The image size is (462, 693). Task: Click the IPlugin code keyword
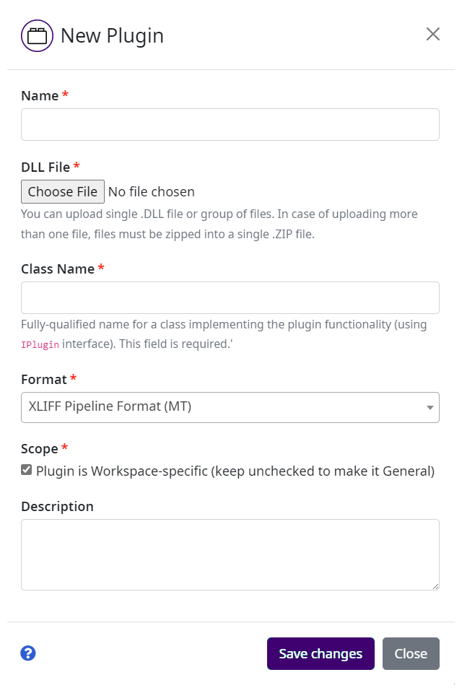pyautogui.click(x=40, y=344)
